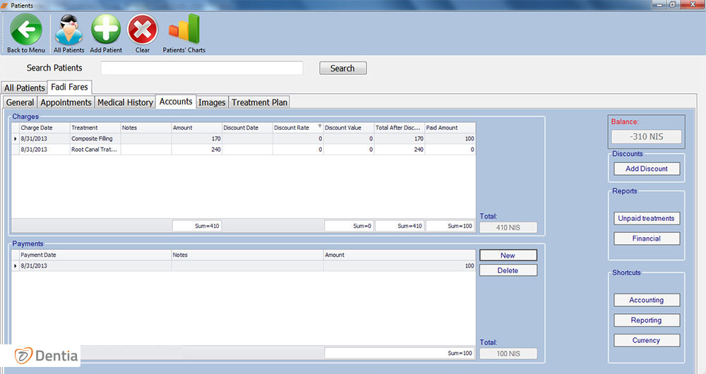Open the Unpaid treatments report
The image size is (706, 374).
[x=646, y=219]
